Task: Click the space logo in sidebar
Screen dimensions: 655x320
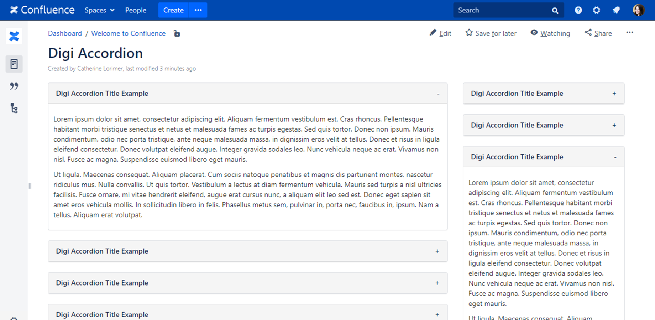Action: click(14, 36)
